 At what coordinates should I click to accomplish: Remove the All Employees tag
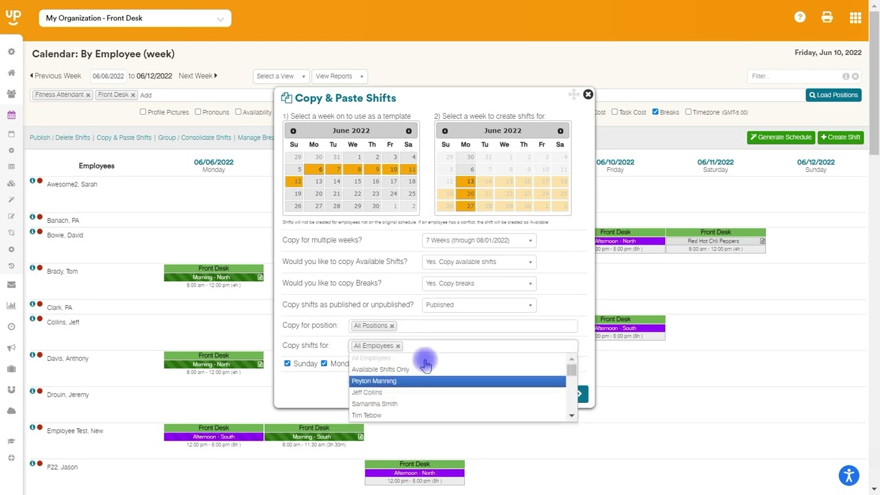(397, 346)
